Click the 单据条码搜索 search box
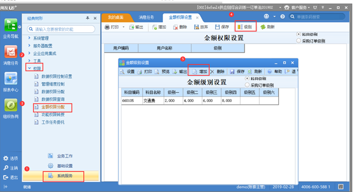The width and height of the screenshot is (354, 192). tap(317, 17)
